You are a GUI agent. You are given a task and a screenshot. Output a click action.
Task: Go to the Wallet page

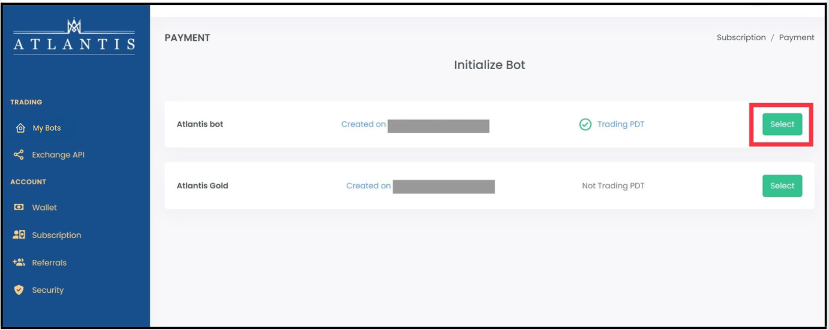click(x=44, y=208)
